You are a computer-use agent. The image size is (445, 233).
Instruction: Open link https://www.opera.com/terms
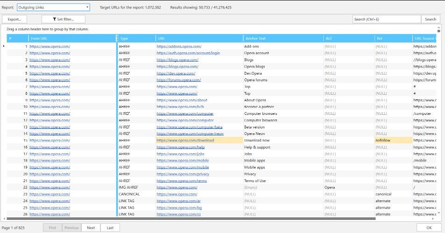182,181
